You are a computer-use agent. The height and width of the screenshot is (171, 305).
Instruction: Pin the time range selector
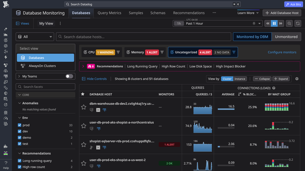coord(254,24)
